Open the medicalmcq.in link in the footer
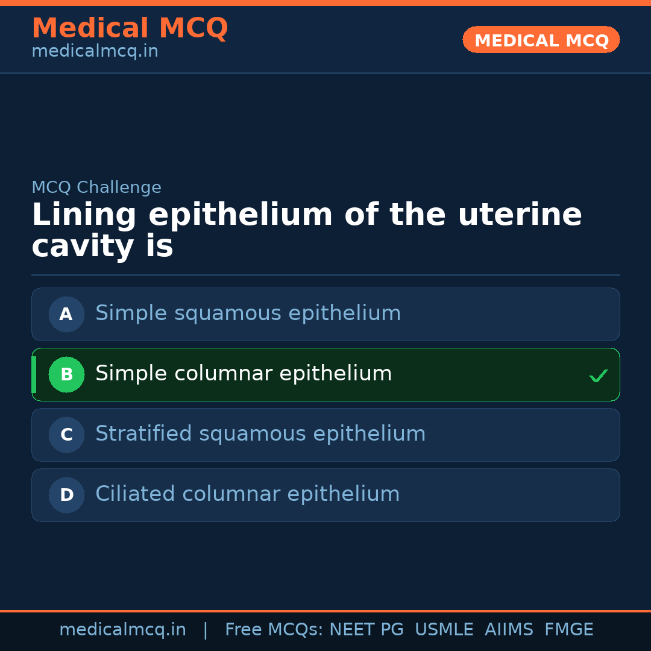This screenshot has height=651, width=651. click(122, 630)
